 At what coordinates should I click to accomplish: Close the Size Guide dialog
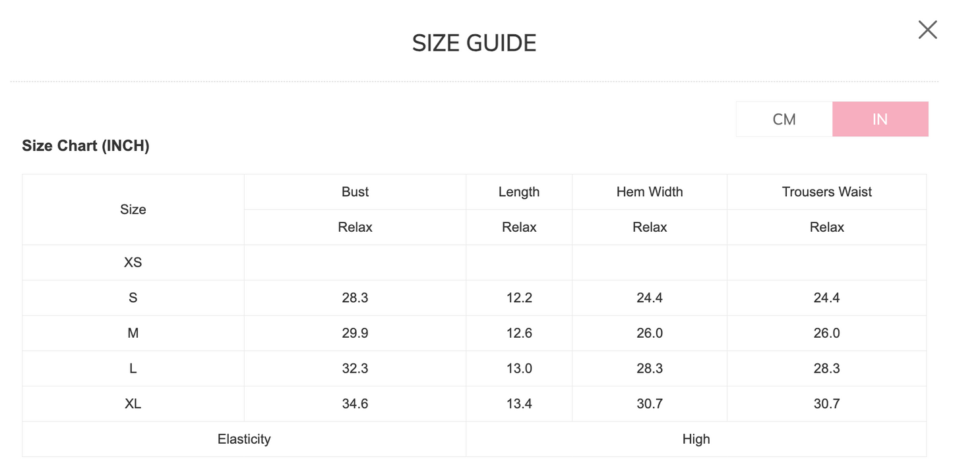[927, 30]
